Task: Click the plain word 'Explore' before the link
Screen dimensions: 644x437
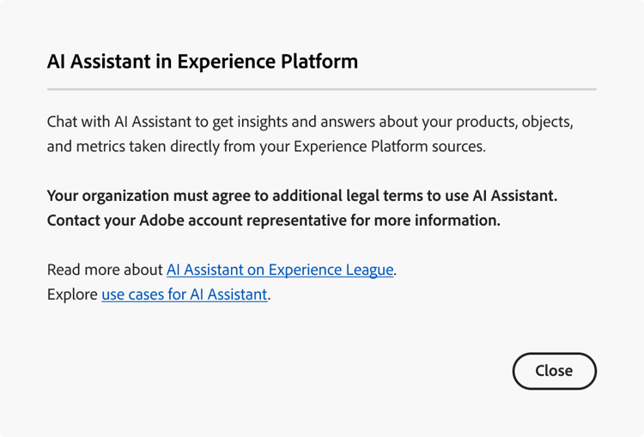Action: (72, 294)
